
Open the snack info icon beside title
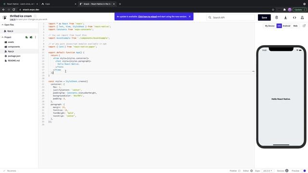coord(35,16)
